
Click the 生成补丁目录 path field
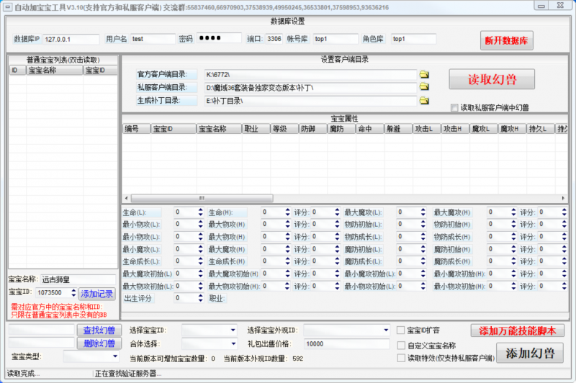[x=310, y=101]
